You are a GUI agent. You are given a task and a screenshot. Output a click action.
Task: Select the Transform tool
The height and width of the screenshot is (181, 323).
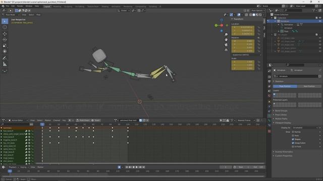(5, 51)
